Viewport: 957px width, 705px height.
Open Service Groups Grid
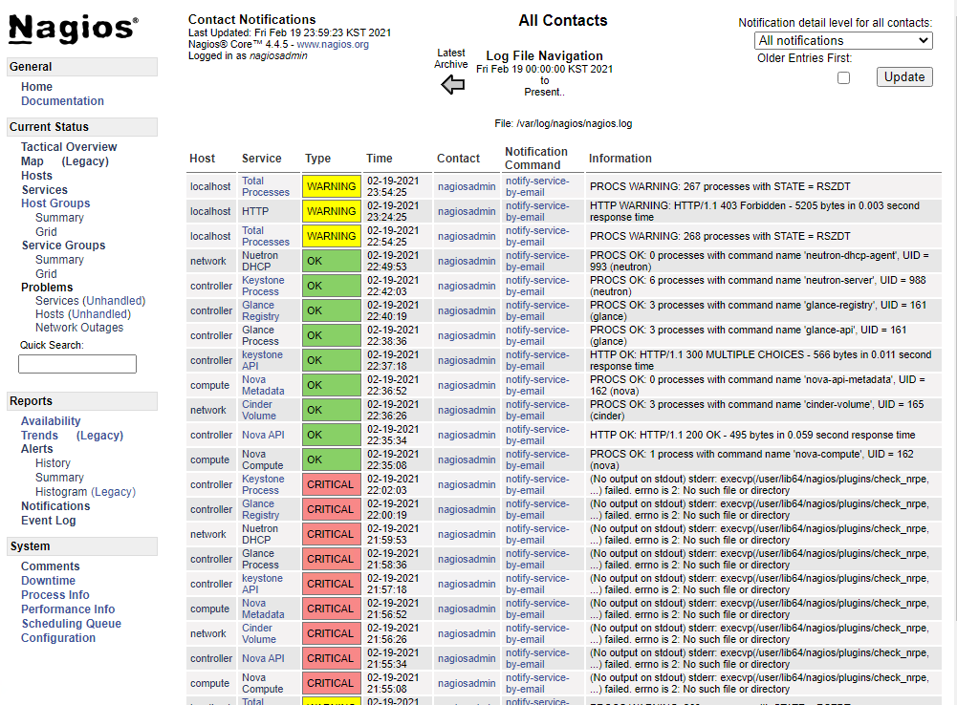click(x=46, y=274)
